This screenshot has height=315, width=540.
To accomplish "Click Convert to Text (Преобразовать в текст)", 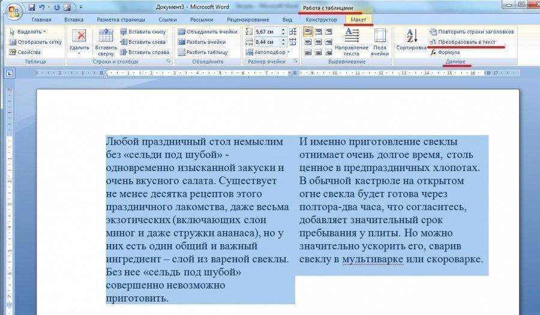I will (466, 42).
